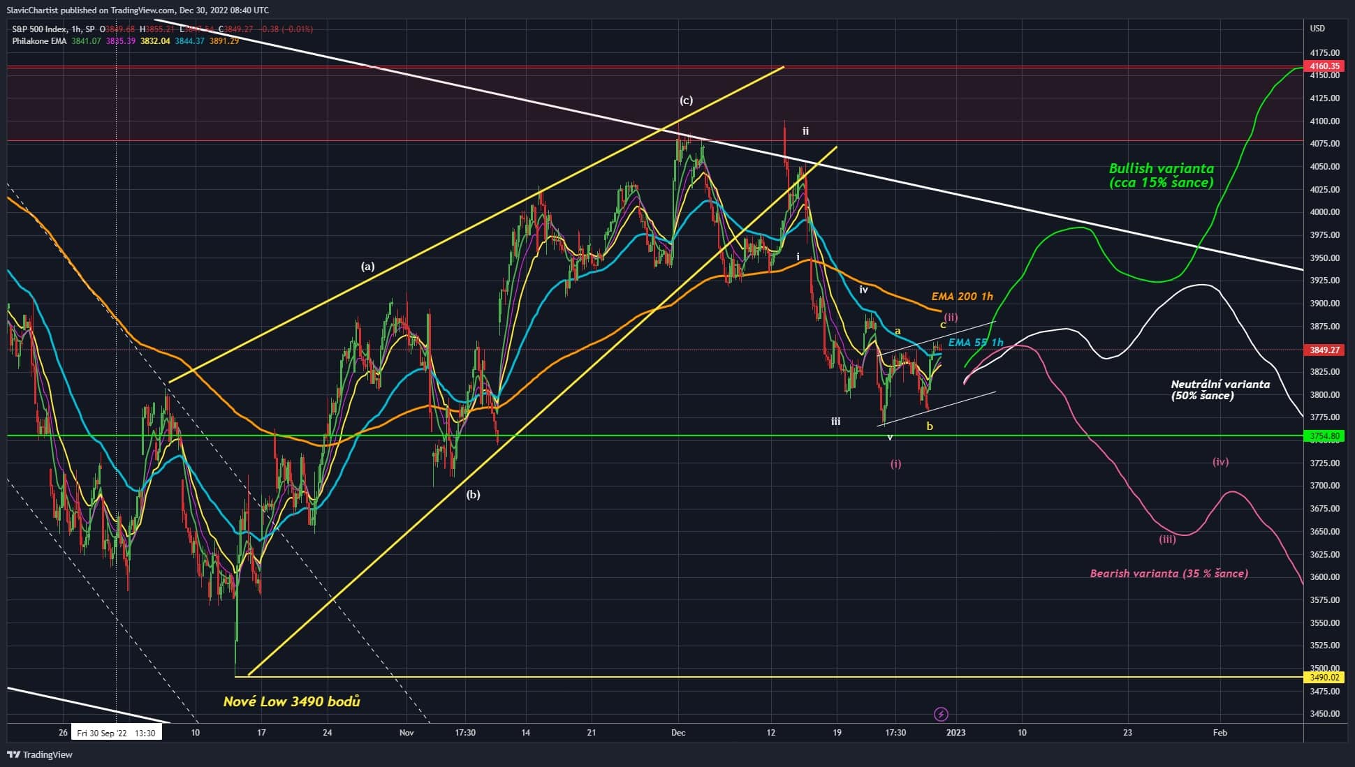Click the SlavicChartist published header text
Viewport: 1355px width, 767px height.
[138, 10]
